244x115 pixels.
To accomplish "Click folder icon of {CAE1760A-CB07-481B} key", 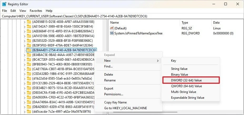I will pos(29,69).
